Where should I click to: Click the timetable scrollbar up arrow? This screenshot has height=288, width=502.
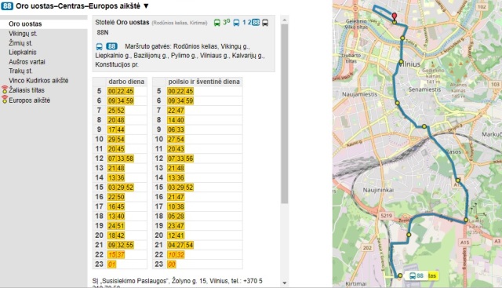(284, 20)
